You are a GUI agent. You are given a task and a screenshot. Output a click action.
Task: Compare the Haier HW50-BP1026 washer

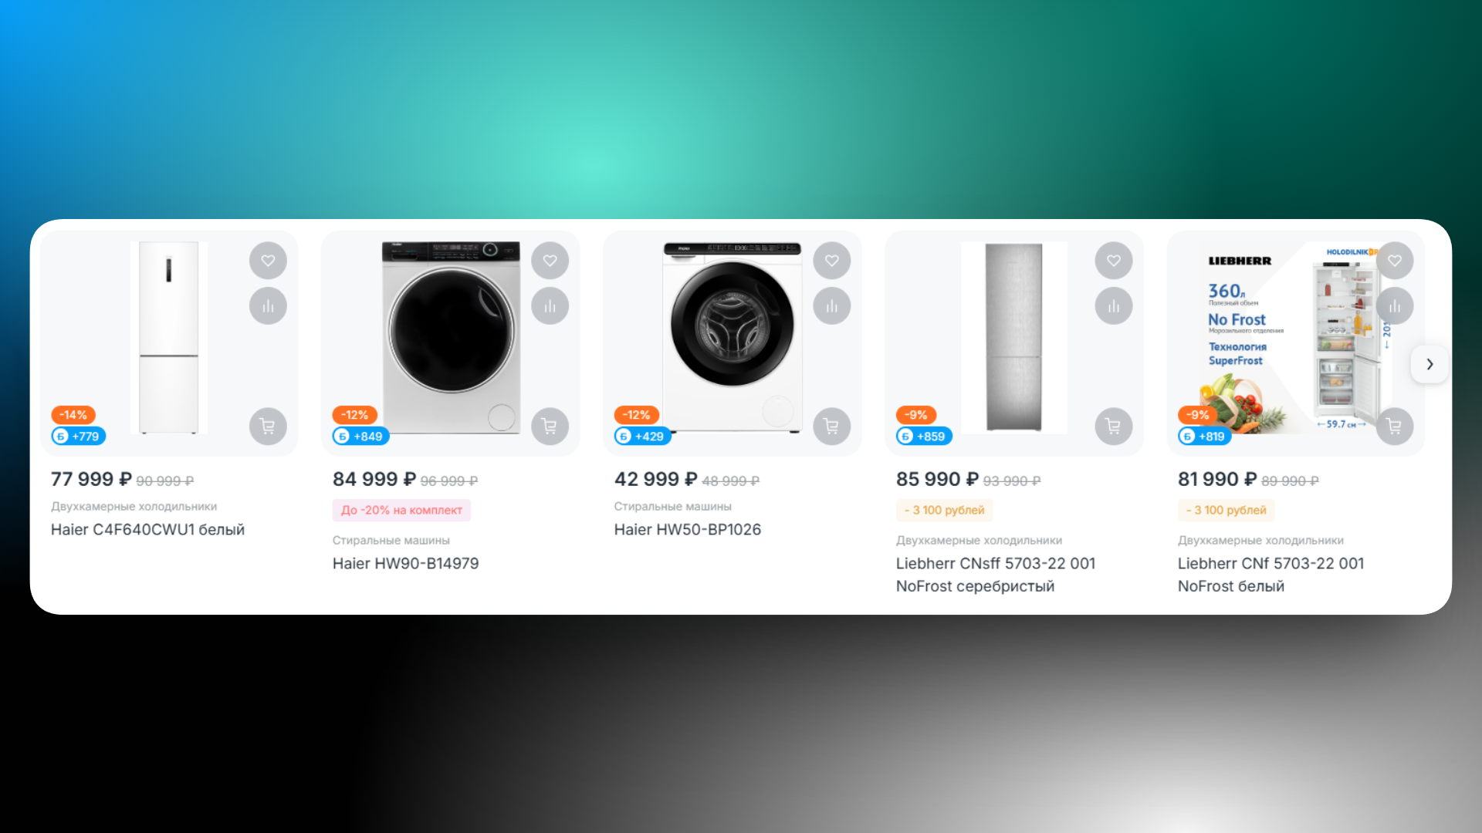(x=831, y=306)
